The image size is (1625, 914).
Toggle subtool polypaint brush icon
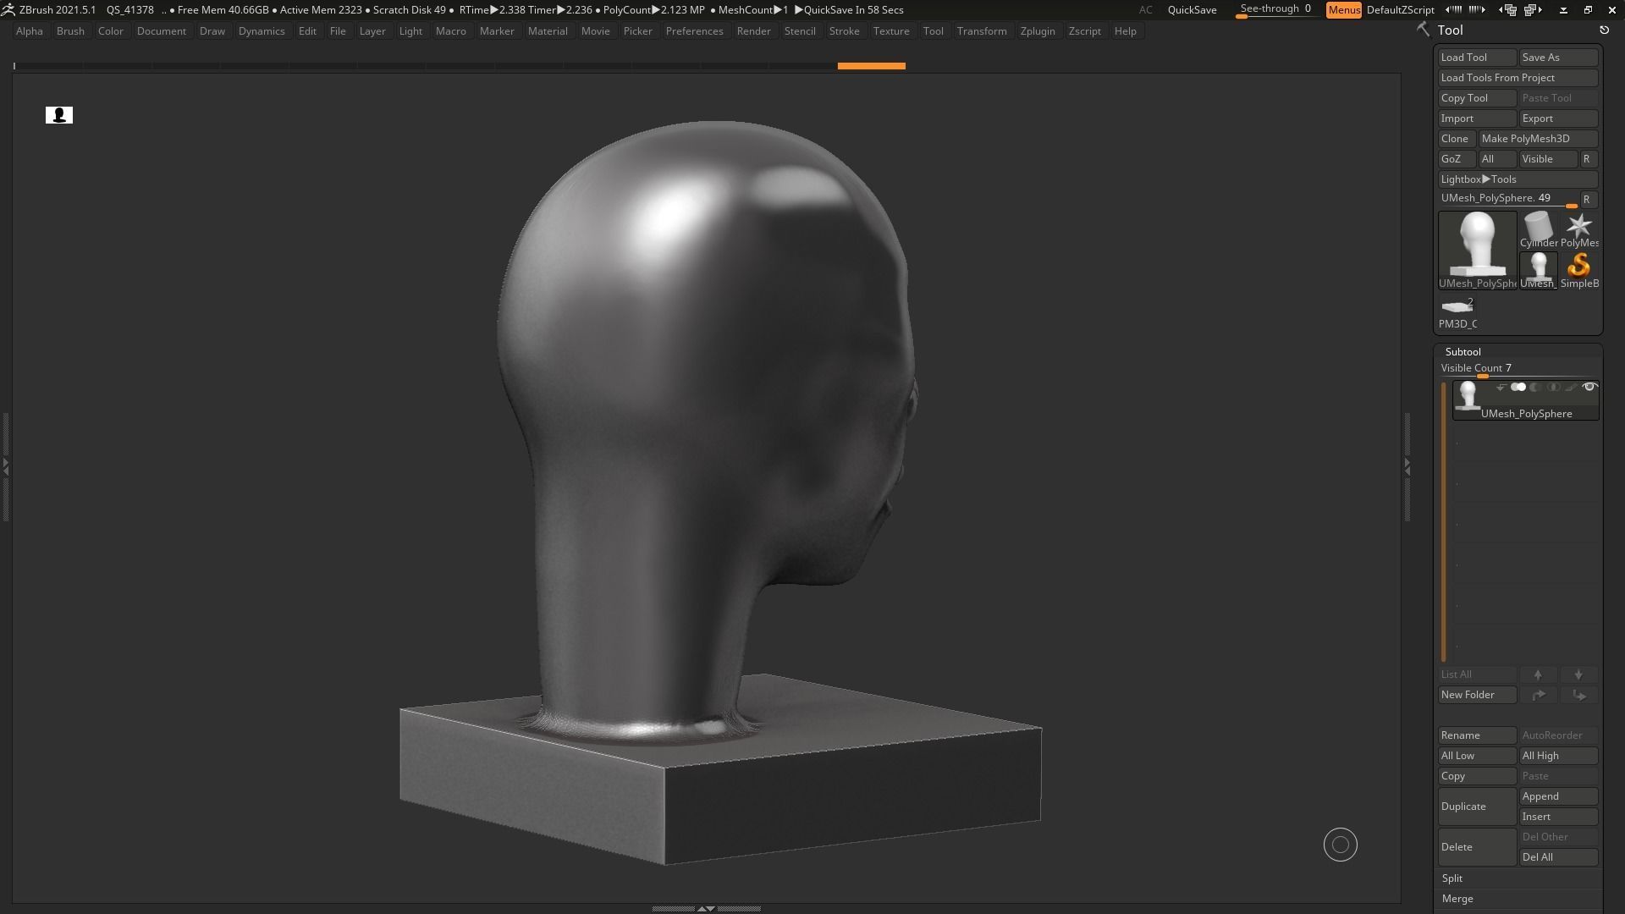pyautogui.click(x=1571, y=388)
